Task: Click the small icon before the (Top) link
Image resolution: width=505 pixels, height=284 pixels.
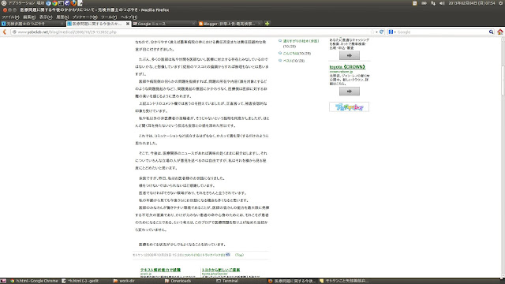Action: tap(228, 254)
